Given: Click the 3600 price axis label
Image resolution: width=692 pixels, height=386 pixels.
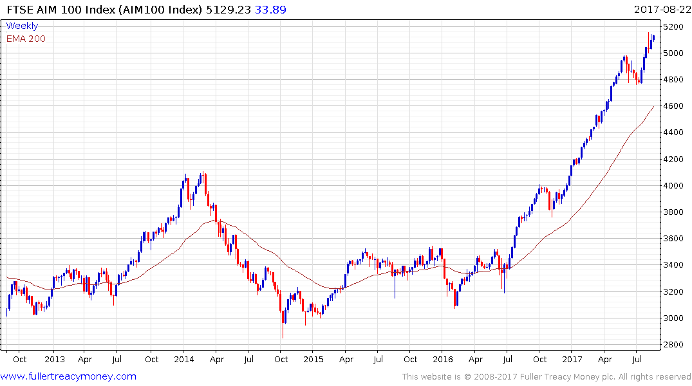Looking at the screenshot, I should tap(673, 239).
